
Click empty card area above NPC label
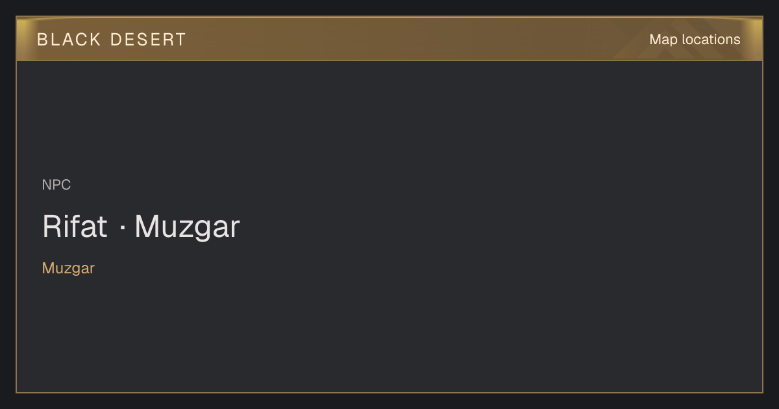tap(389, 117)
